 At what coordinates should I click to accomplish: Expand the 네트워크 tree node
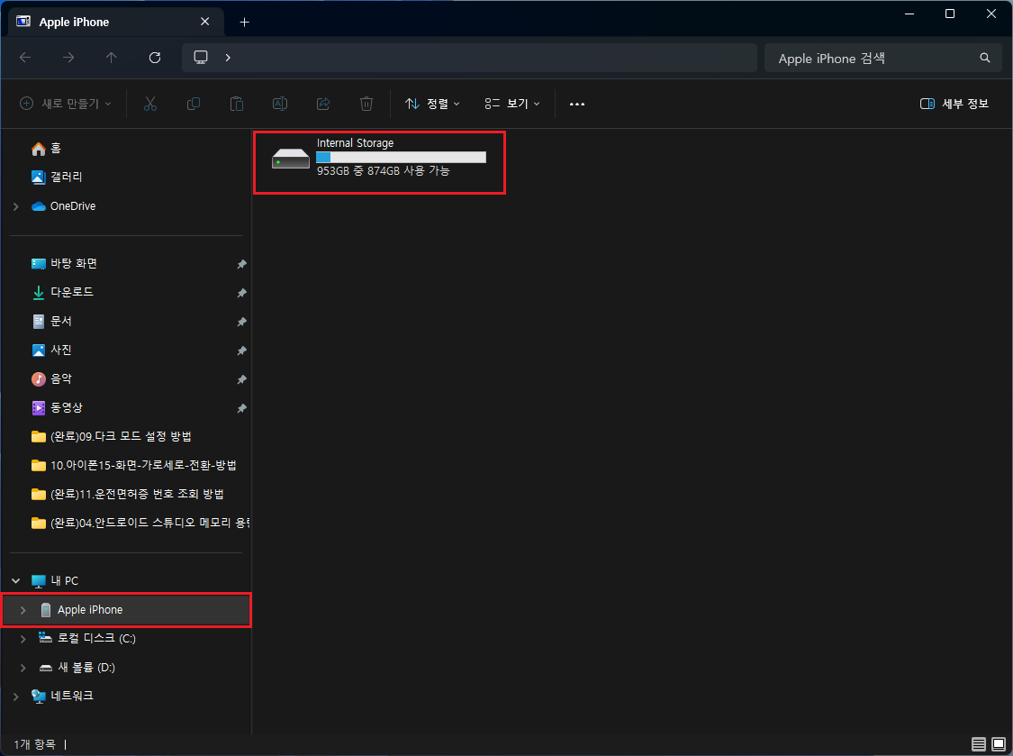(x=16, y=696)
